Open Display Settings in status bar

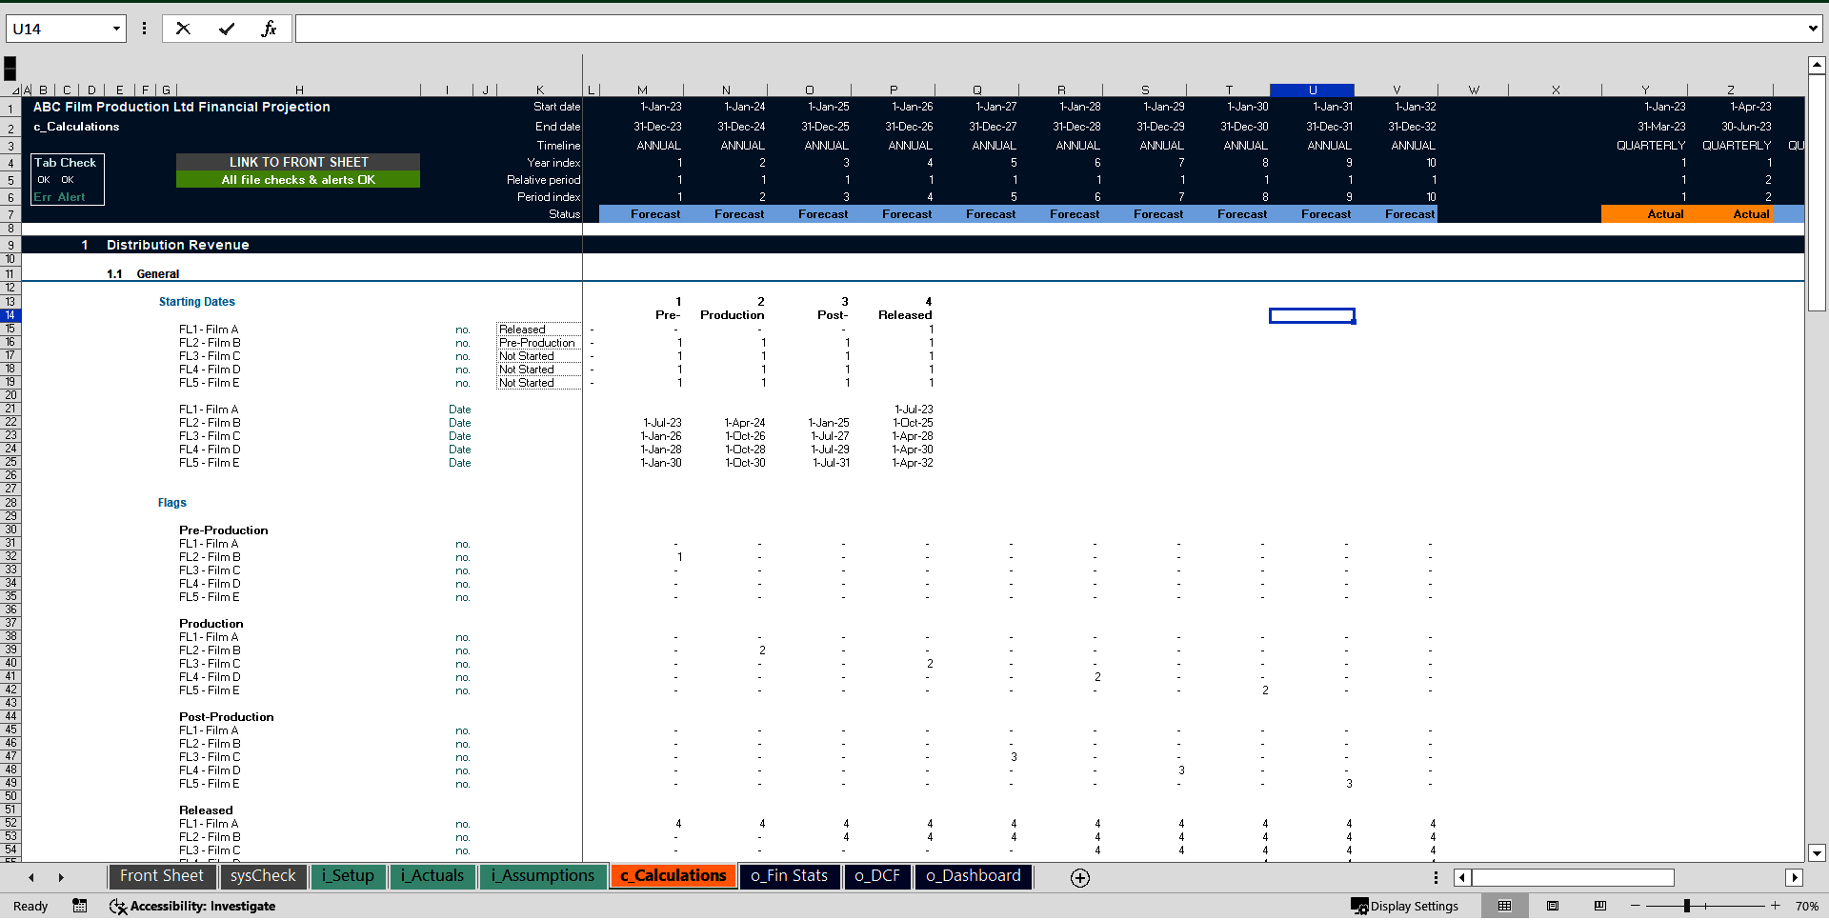1405,906
